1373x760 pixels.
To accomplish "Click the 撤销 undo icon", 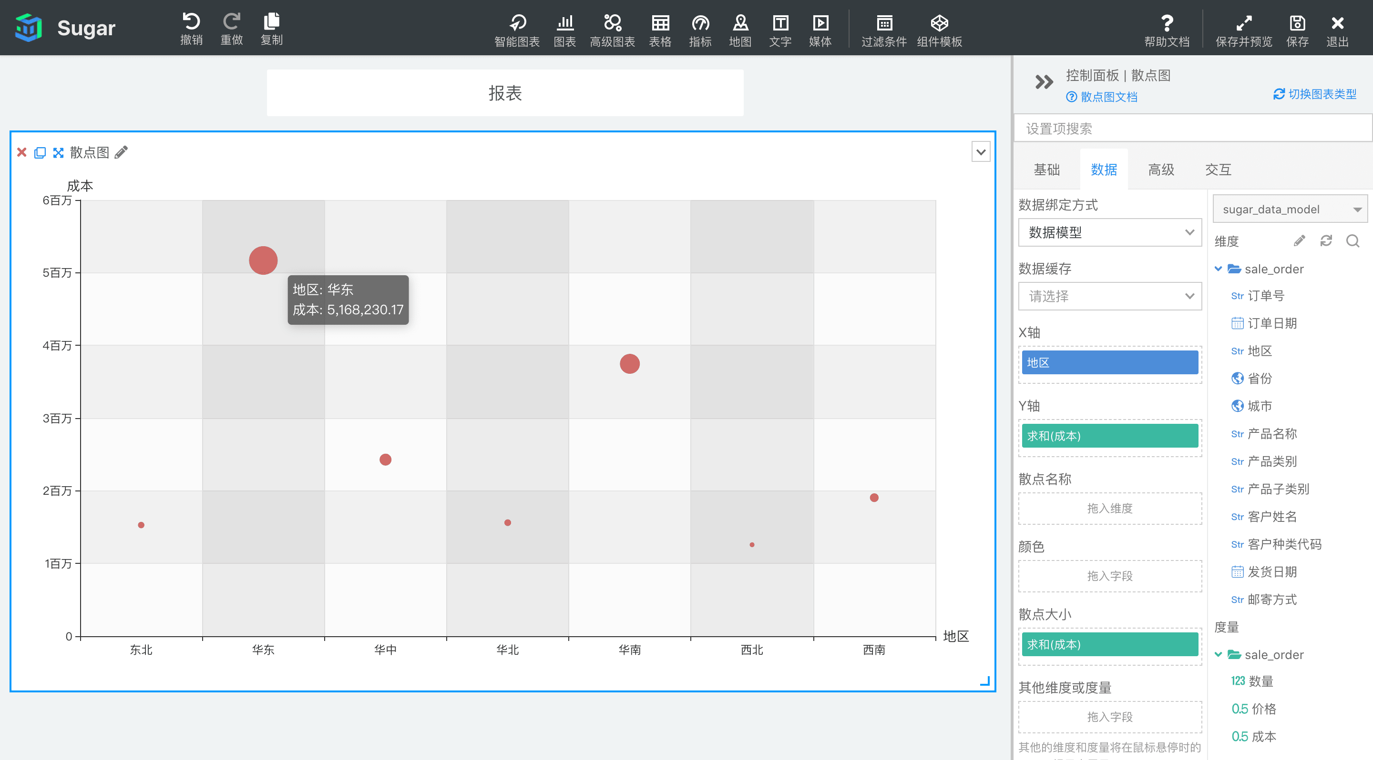I will click(191, 22).
